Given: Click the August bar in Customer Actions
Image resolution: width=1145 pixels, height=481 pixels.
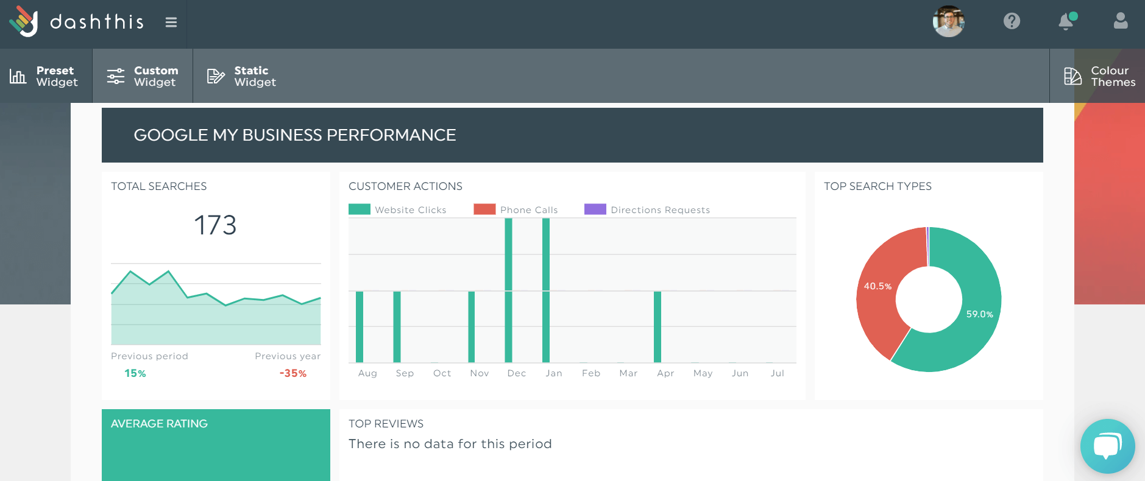Looking at the screenshot, I should (x=360, y=327).
